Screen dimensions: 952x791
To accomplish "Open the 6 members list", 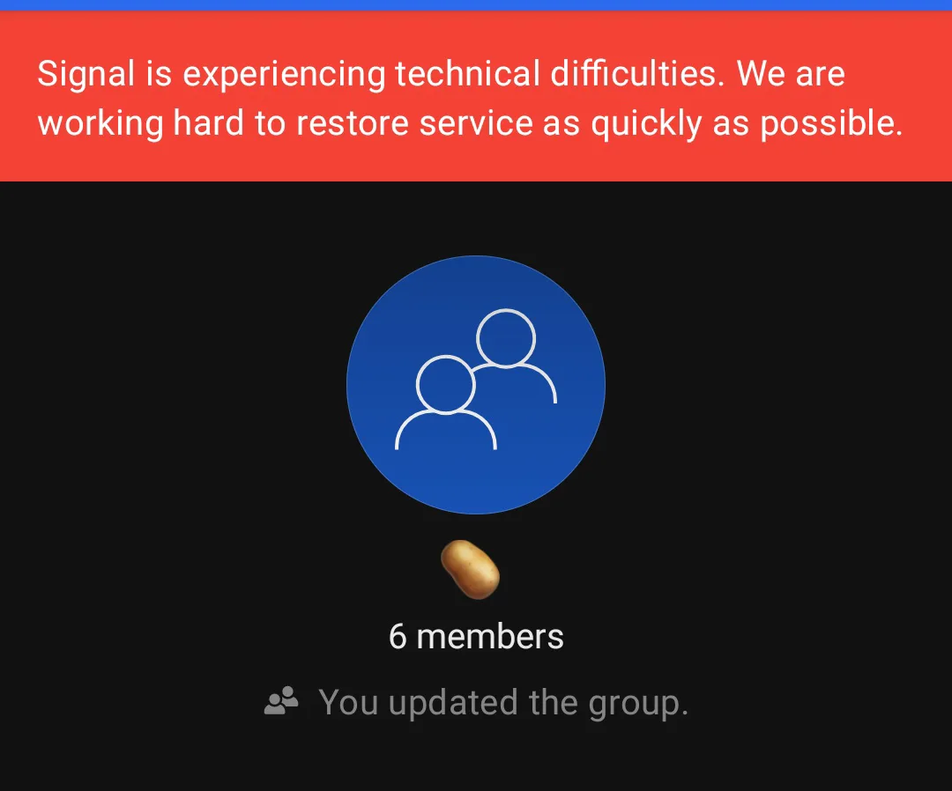I will 476,636.
